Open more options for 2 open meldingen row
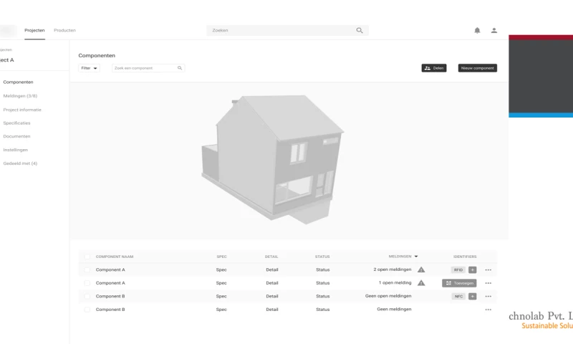The height and width of the screenshot is (344, 573). pyautogui.click(x=488, y=269)
